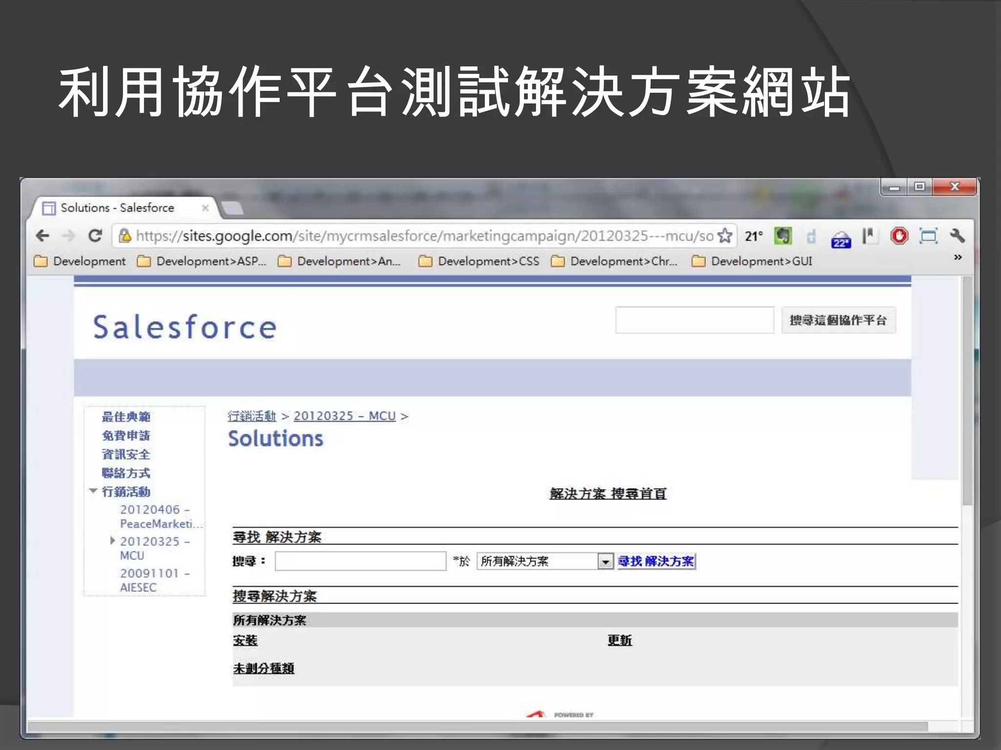Open 聯絡方式 in the sidebar
This screenshot has width=1001, height=750.
(126, 473)
